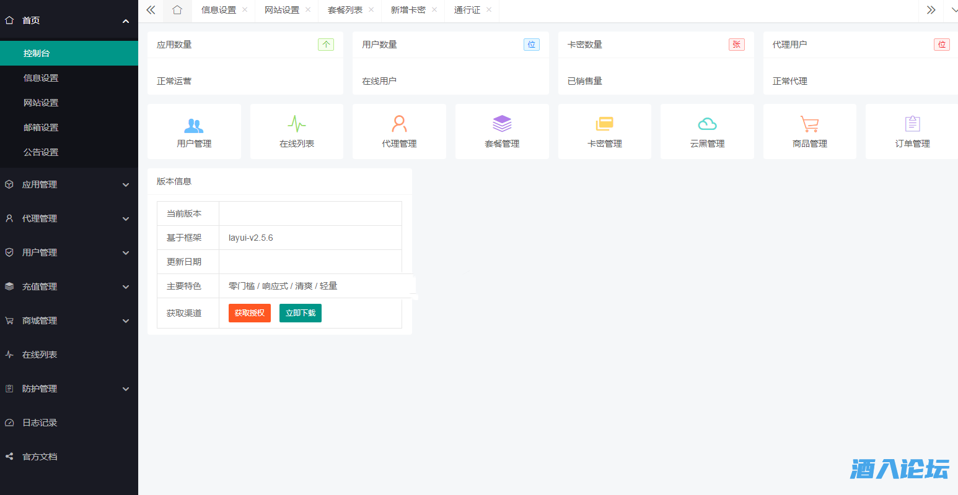Screen dimensions: 958x495
Task: Click the orange 获取授权 button
Action: (x=249, y=313)
